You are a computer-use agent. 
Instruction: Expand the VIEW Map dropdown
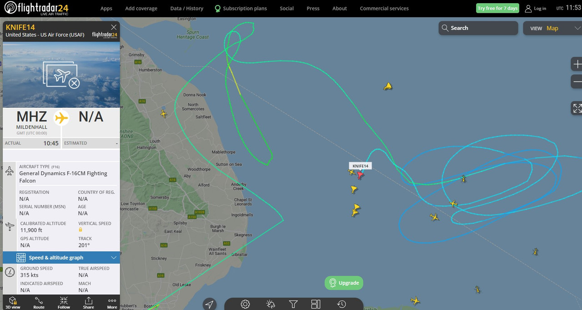coord(552,28)
